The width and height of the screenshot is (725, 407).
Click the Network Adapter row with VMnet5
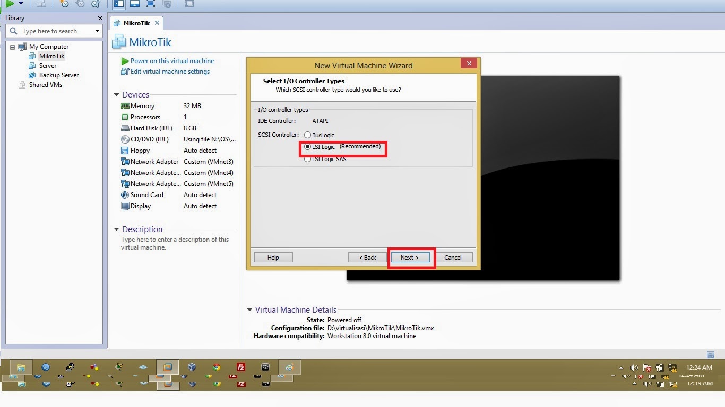tap(178, 184)
